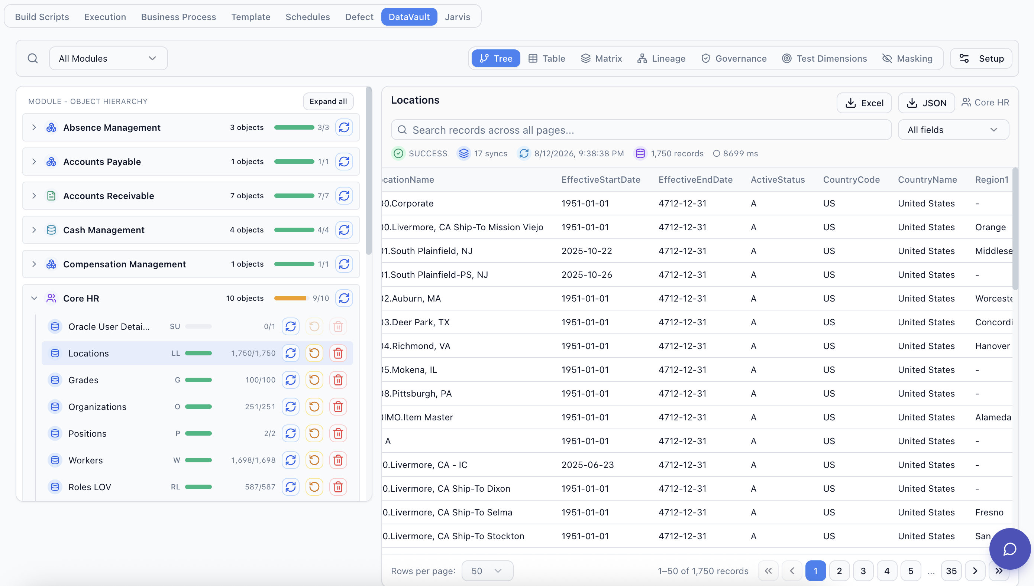Delete the Locations object data

click(338, 354)
